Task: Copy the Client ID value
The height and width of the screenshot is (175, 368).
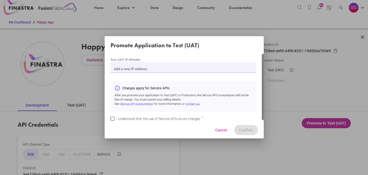Action: pos(101,174)
